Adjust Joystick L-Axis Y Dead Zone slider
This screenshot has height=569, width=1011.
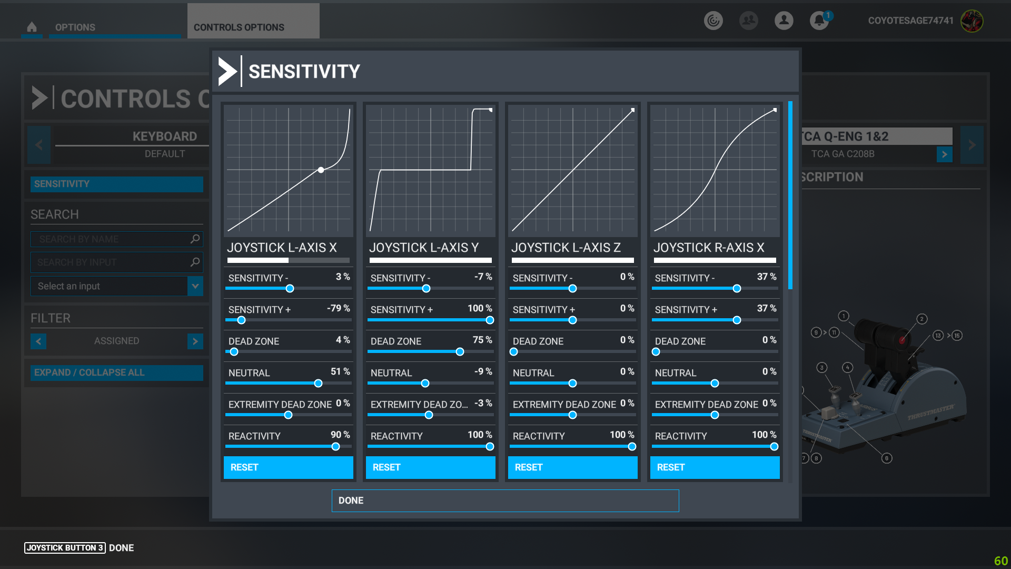[x=460, y=352]
